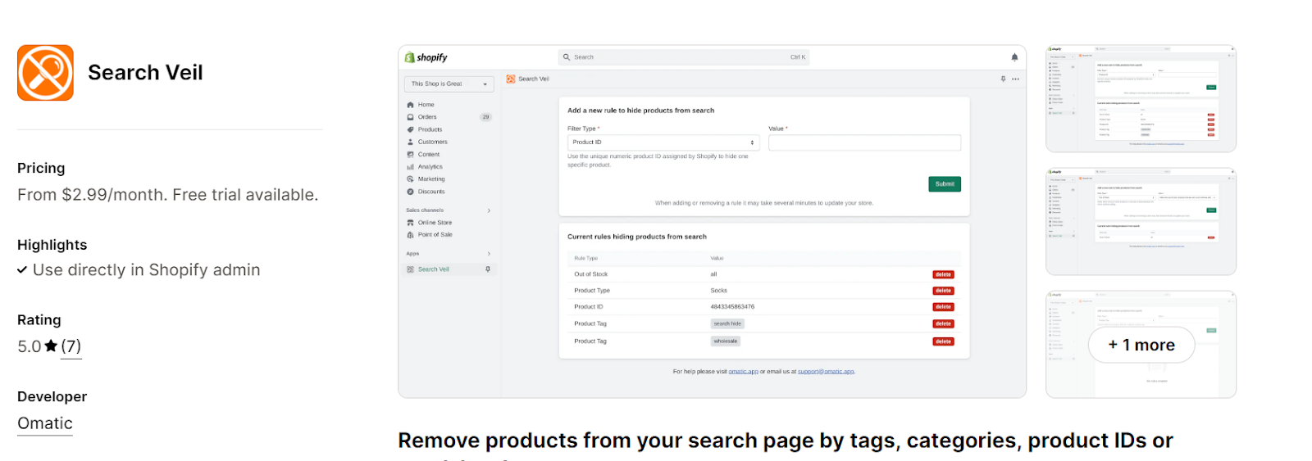The height and width of the screenshot is (461, 1312).
Task: Open the first small screenshot thumbnail
Action: [1141, 98]
